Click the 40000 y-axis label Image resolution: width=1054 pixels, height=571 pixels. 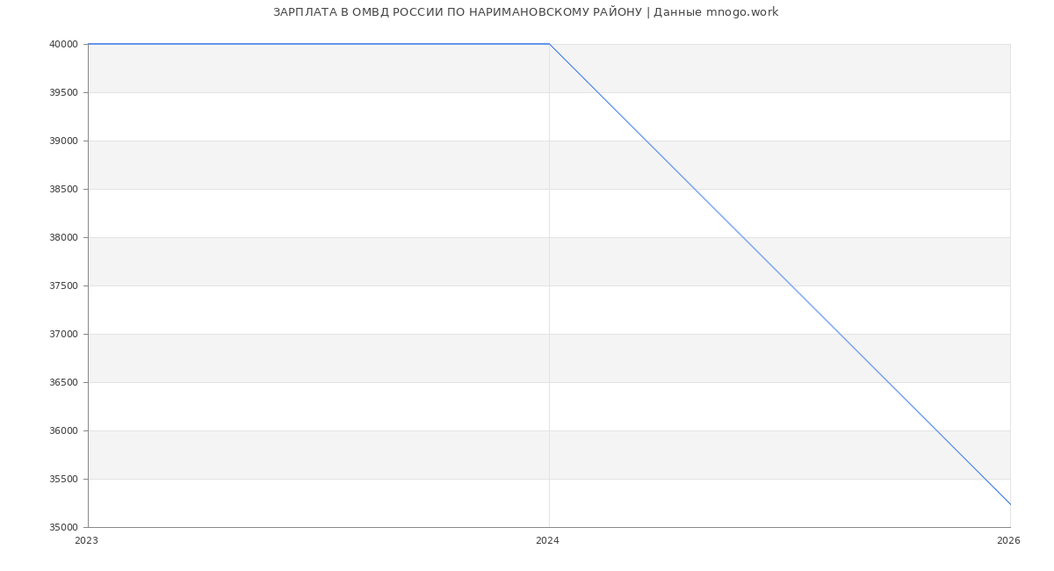(x=65, y=45)
